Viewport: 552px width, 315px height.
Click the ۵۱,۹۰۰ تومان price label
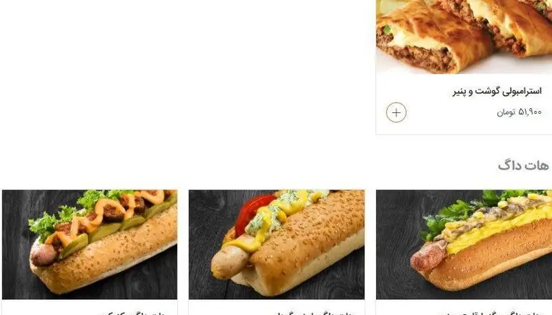pyautogui.click(x=520, y=112)
